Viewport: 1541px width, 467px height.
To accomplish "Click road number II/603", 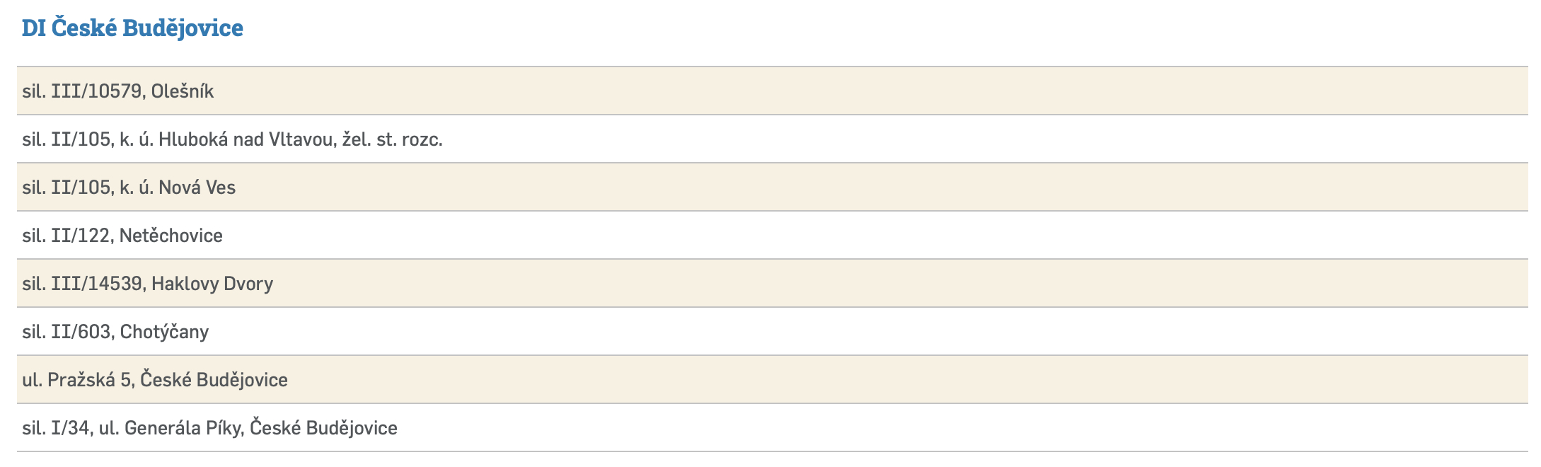I will point(81,332).
